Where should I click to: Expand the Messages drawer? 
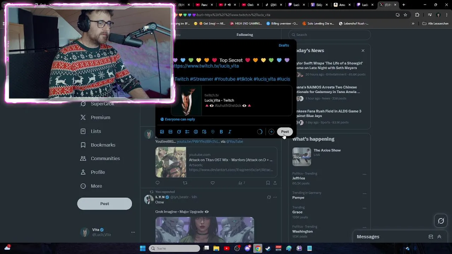(x=439, y=237)
